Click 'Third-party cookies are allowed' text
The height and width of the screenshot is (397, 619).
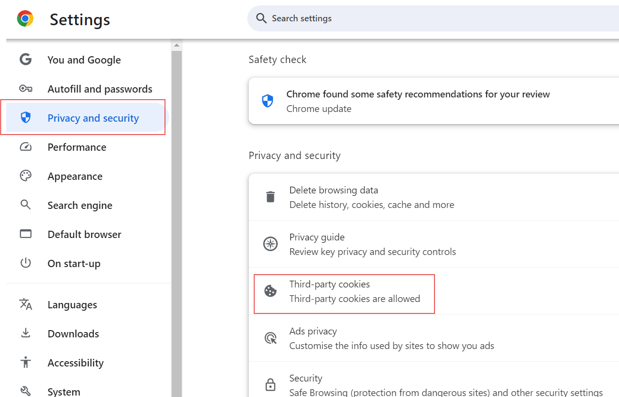[x=355, y=299]
